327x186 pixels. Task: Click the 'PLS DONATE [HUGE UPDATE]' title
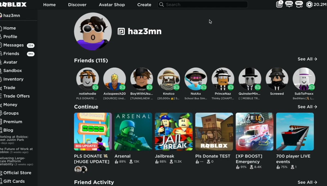click(x=92, y=159)
